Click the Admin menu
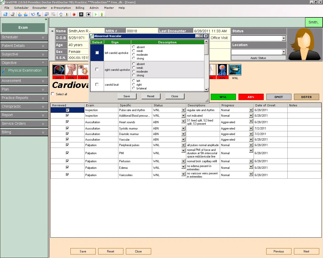This screenshot has width=323, height=258. [x=94, y=8]
